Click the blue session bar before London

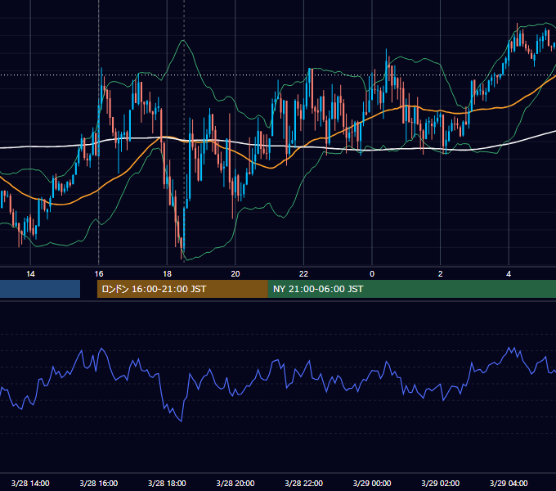40,289
